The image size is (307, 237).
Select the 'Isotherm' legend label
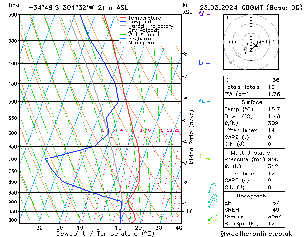pyautogui.click(x=140, y=39)
